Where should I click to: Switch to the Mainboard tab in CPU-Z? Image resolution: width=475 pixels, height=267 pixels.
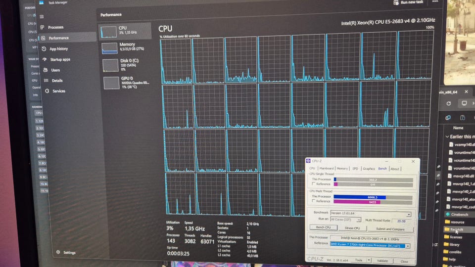(326, 168)
